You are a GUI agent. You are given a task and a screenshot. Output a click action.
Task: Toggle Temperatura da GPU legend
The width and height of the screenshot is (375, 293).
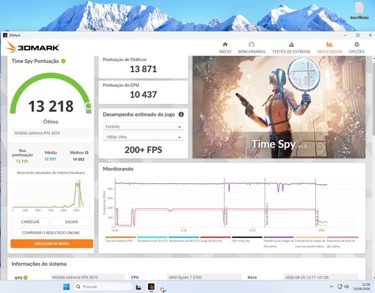[184, 239]
